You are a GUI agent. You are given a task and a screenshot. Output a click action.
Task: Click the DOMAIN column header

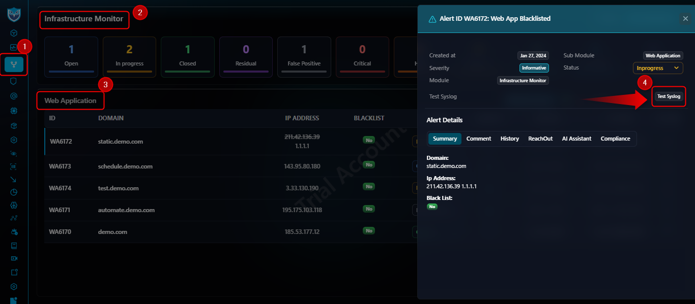point(111,118)
